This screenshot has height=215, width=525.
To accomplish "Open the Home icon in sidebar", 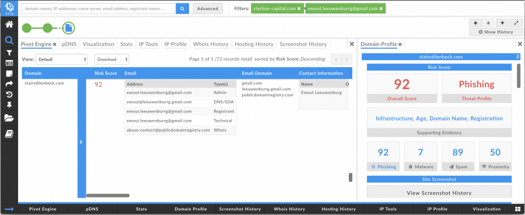I will pos(9,24).
